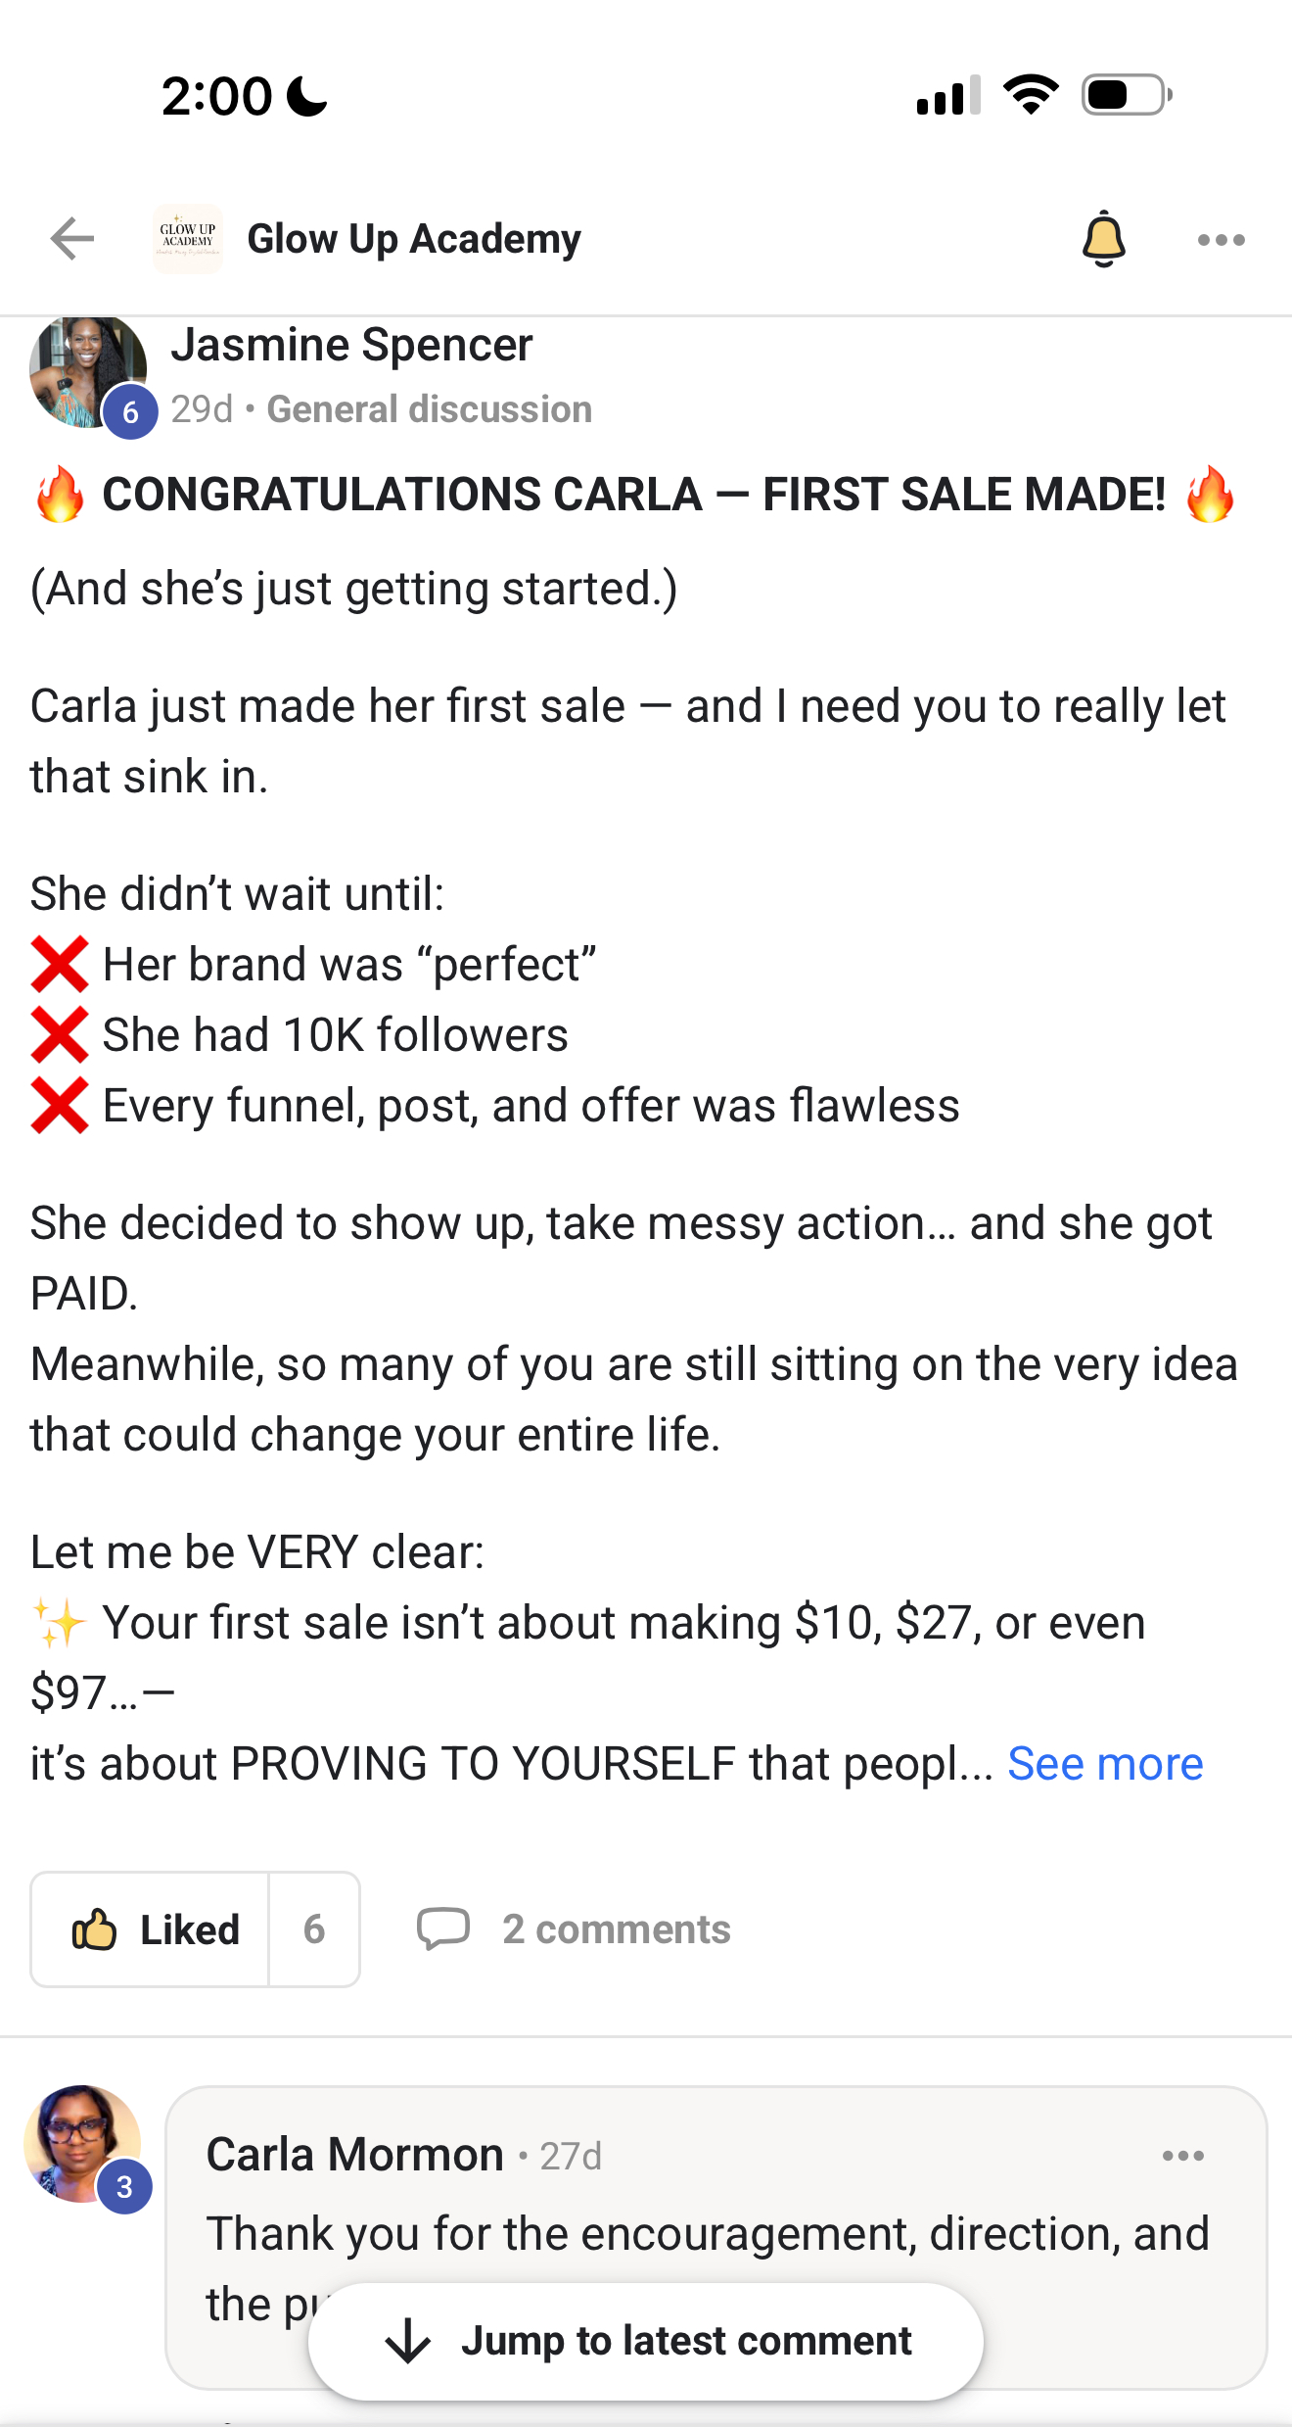The width and height of the screenshot is (1292, 2428).
Task: Toggle the notification bell
Action: tap(1103, 239)
